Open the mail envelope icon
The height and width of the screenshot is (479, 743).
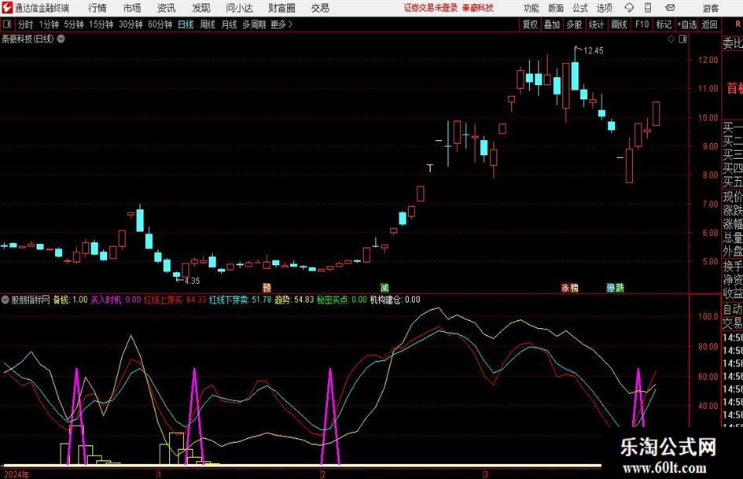pos(670,8)
